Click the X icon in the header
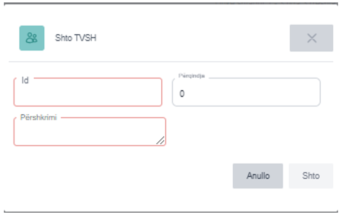 (312, 38)
